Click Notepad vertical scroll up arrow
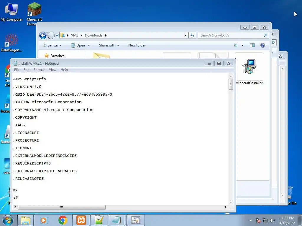 (231, 76)
